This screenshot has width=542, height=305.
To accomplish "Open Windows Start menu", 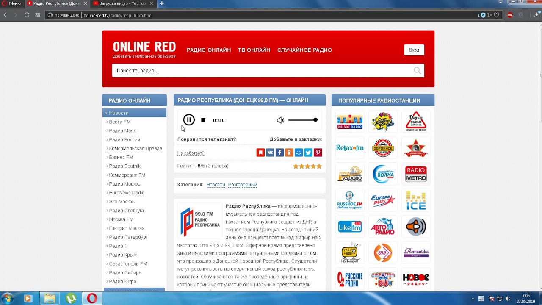I will click(x=7, y=299).
